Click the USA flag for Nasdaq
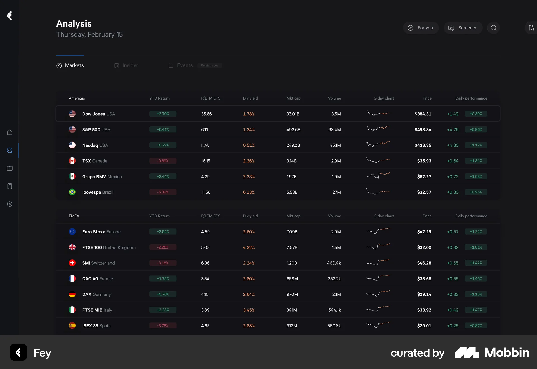Viewport: 537px width, 369px height. 72,145
